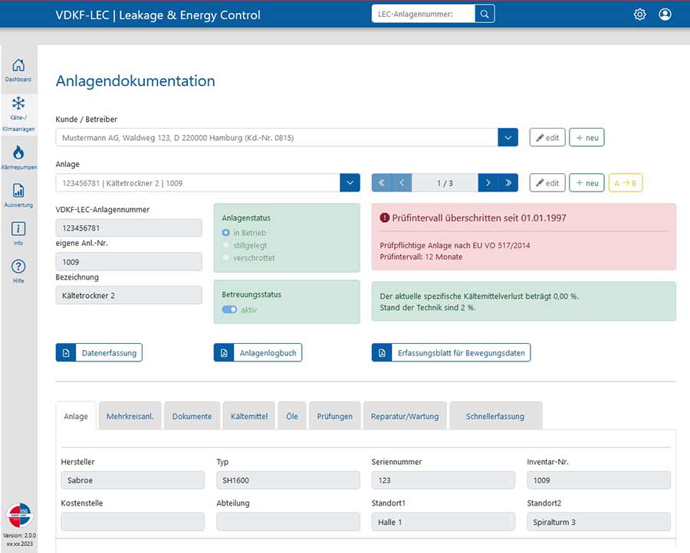Open the Dashboard home icon
Screen dimensions: 690x553
18,64
